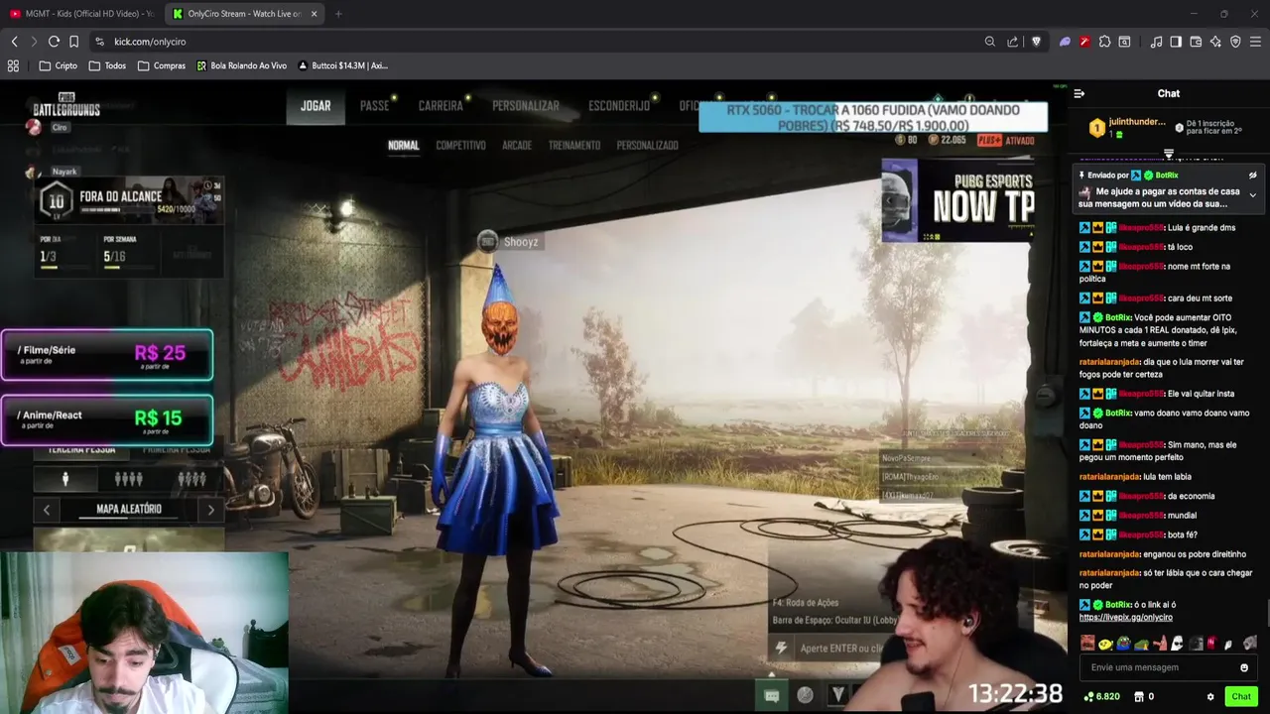Image resolution: width=1270 pixels, height=714 pixels.
Task: Open the Buttcoi $14.3M bookmark
Action: (342, 65)
